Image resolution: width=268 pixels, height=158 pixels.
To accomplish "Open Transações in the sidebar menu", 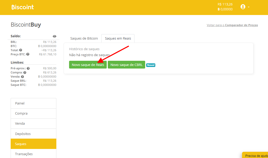I will coord(33,154).
